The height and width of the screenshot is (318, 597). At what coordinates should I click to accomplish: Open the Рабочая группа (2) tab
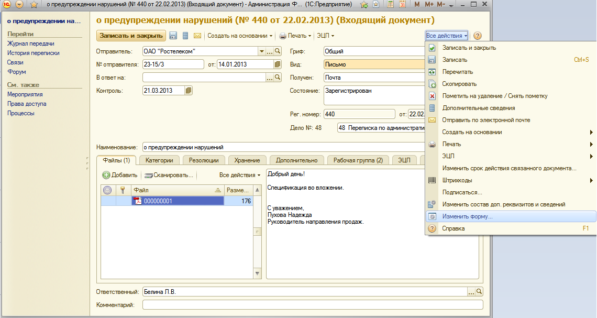click(358, 160)
